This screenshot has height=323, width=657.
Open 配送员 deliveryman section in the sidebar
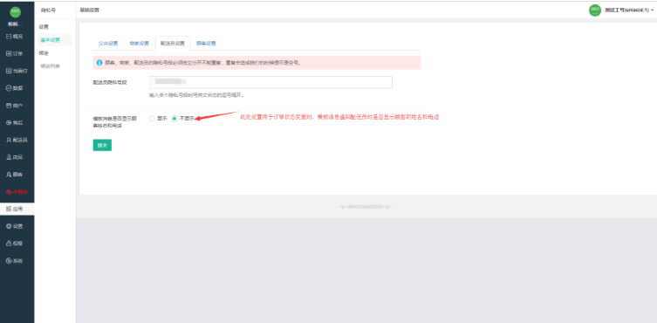point(17,140)
